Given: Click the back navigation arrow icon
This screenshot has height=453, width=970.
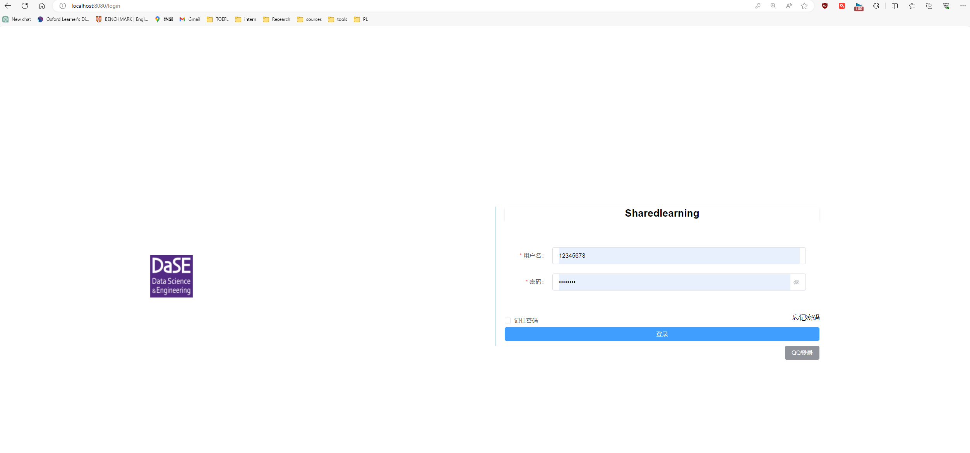Looking at the screenshot, I should pyautogui.click(x=7, y=5).
